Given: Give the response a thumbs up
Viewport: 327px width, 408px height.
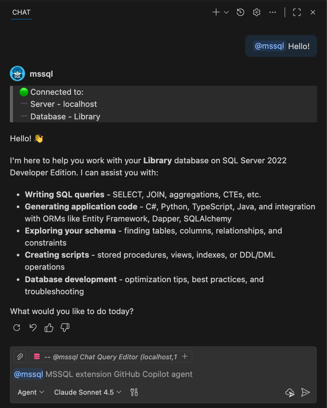Looking at the screenshot, I should pos(49,328).
